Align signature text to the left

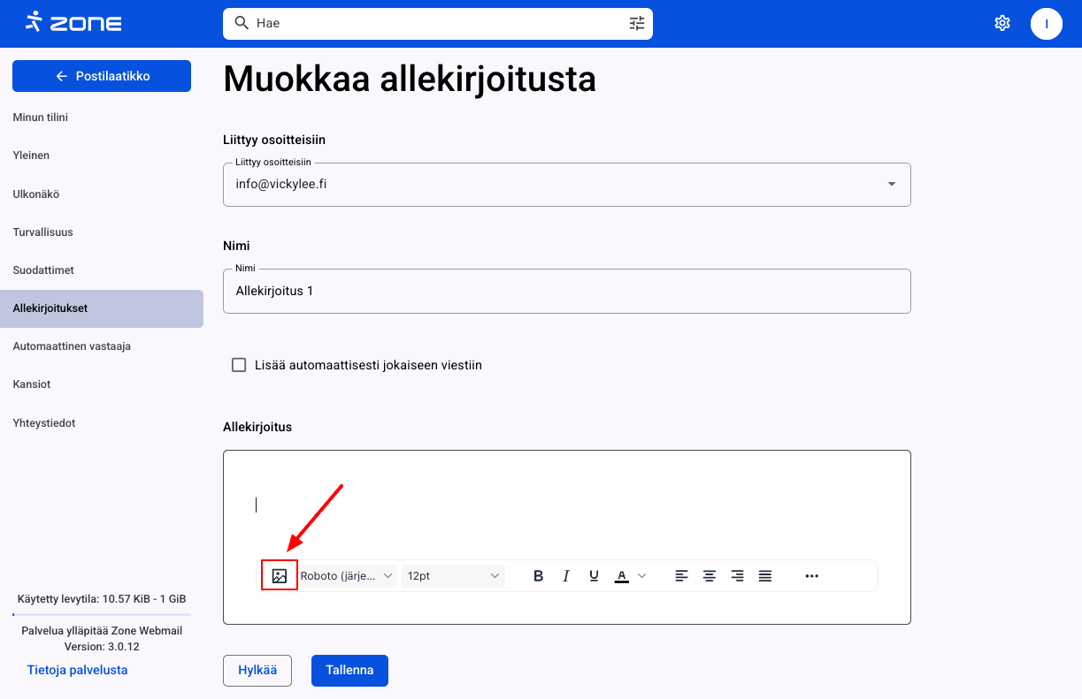coord(681,576)
